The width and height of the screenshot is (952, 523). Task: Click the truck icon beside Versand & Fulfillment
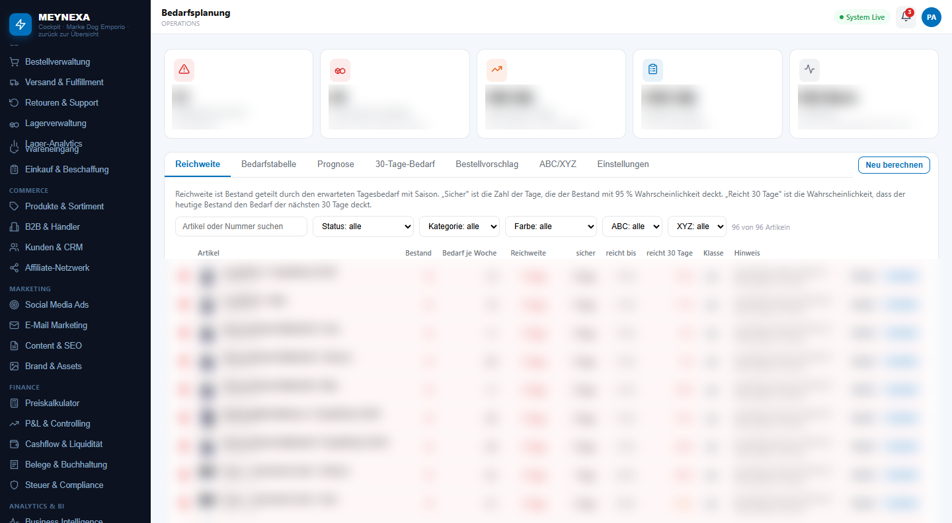click(14, 83)
